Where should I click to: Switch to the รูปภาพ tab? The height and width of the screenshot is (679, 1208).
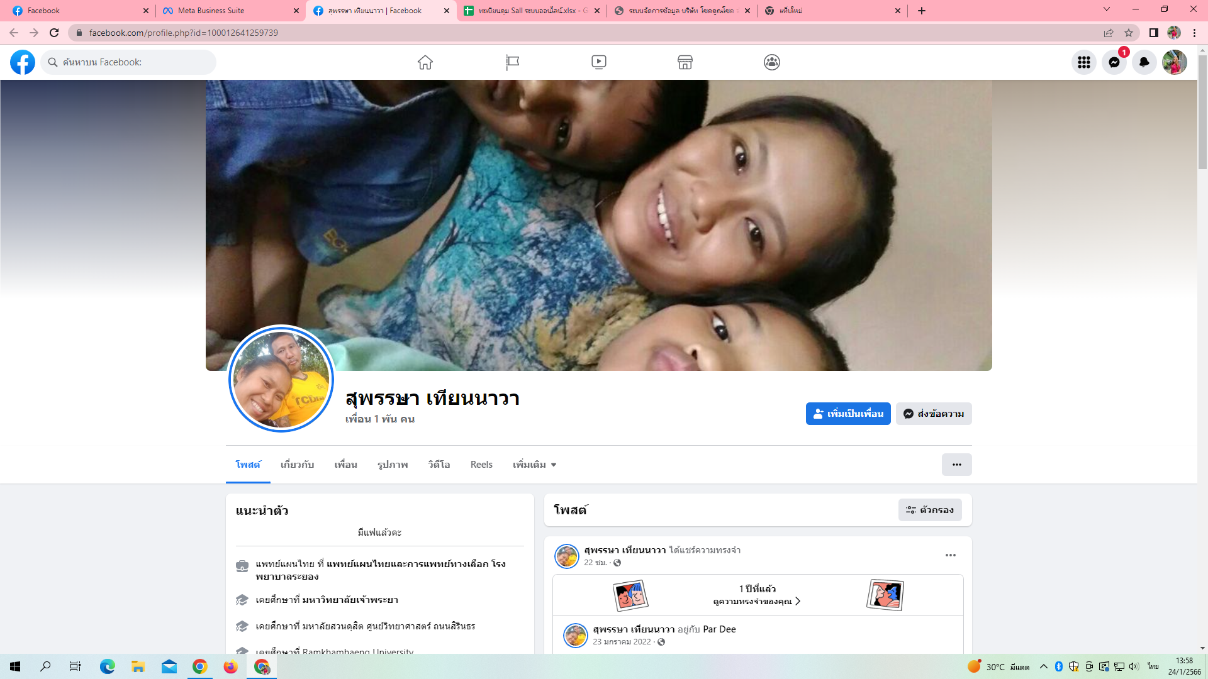[x=393, y=465]
